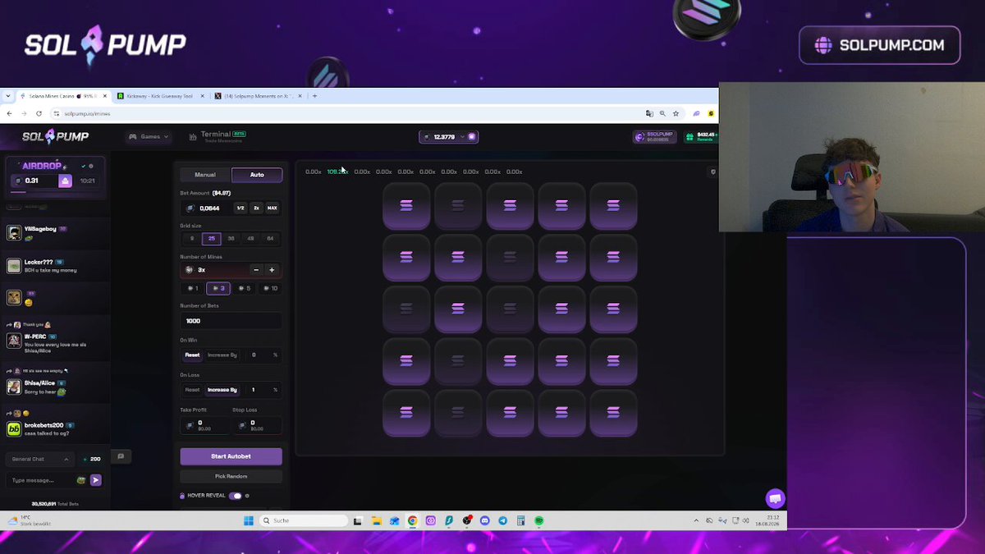Viewport: 985px width, 554px height.
Task: Select grid size 64
Action: (x=270, y=239)
